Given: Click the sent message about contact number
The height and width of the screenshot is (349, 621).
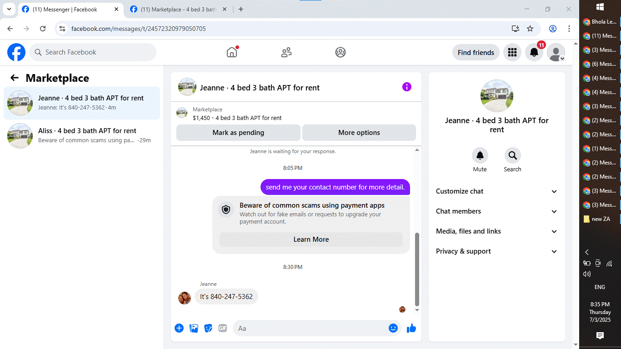Looking at the screenshot, I should click(x=335, y=187).
